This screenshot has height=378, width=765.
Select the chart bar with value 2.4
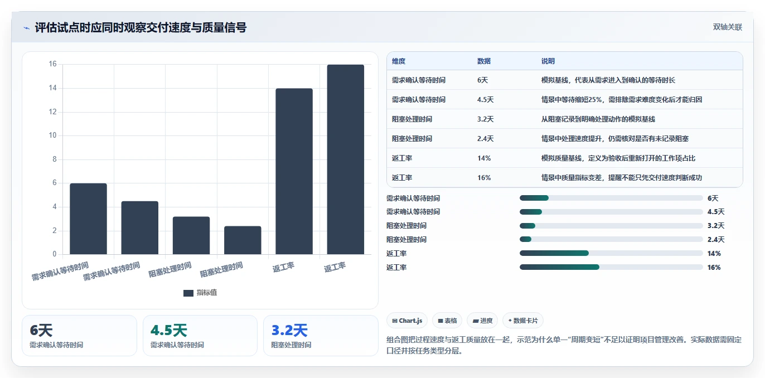(243, 240)
